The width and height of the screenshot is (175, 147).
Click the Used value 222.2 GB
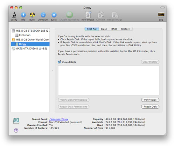(125, 125)
